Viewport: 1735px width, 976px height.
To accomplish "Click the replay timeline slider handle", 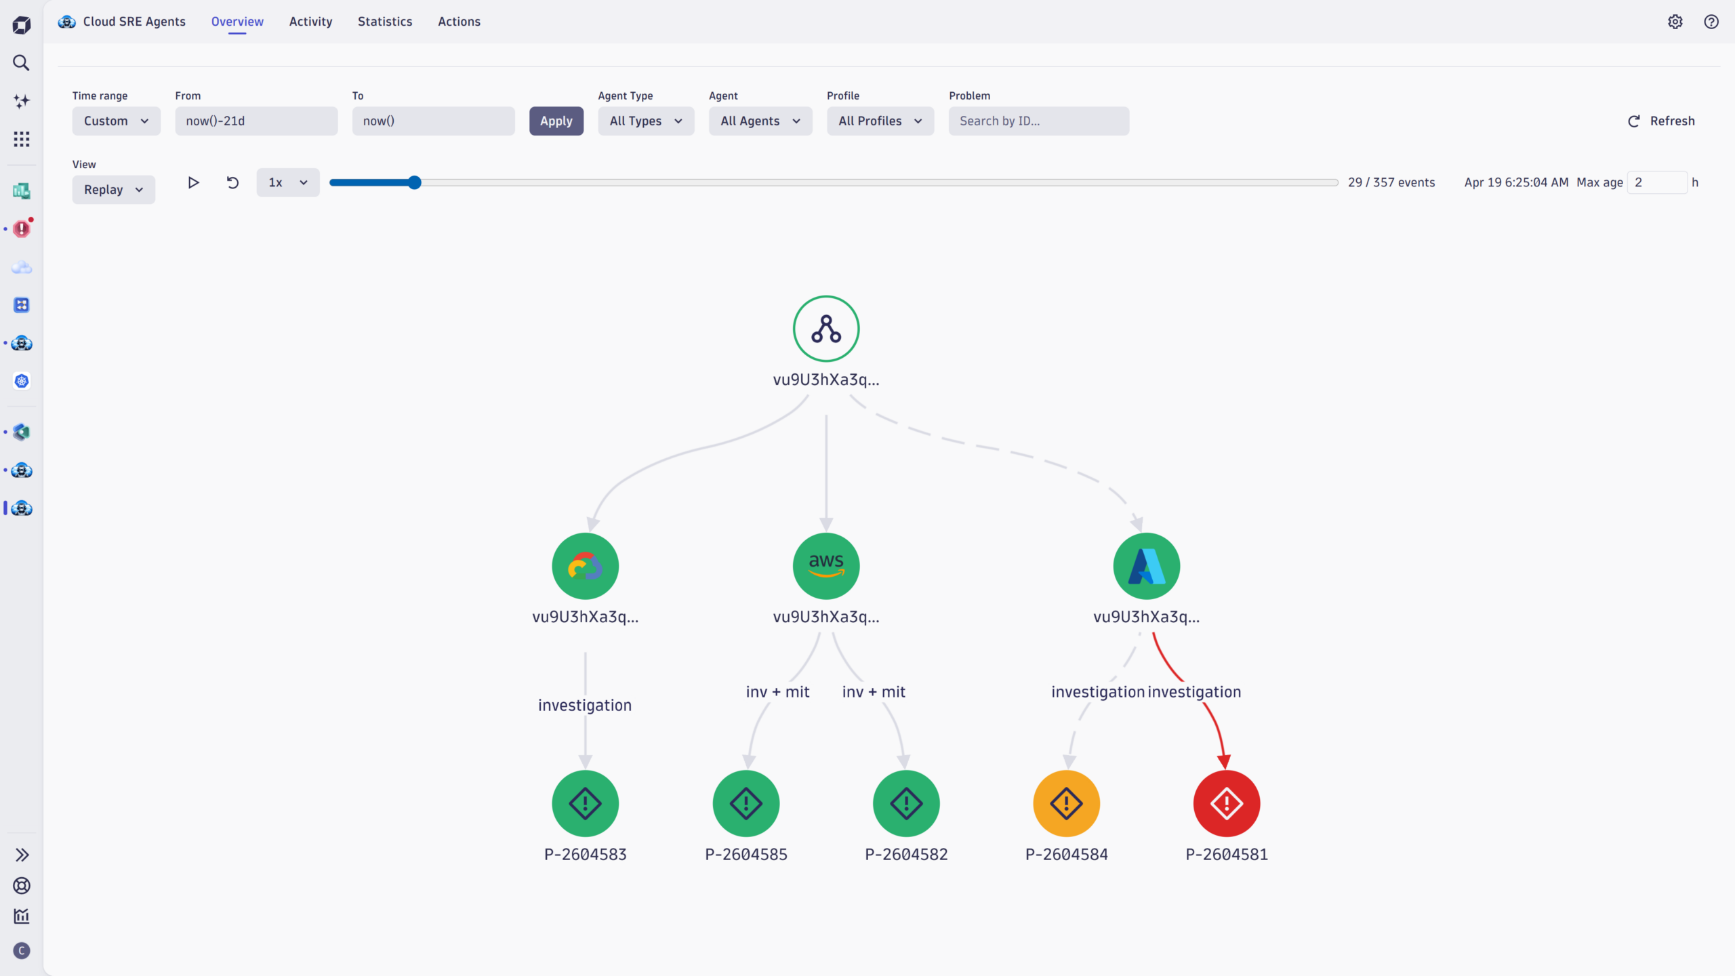I will pos(415,182).
